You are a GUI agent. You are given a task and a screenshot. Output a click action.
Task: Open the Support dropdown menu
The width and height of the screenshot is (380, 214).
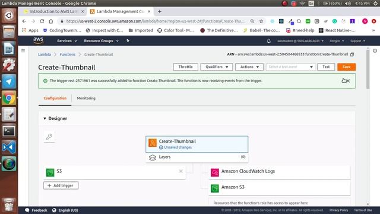pyautogui.click(x=357, y=41)
